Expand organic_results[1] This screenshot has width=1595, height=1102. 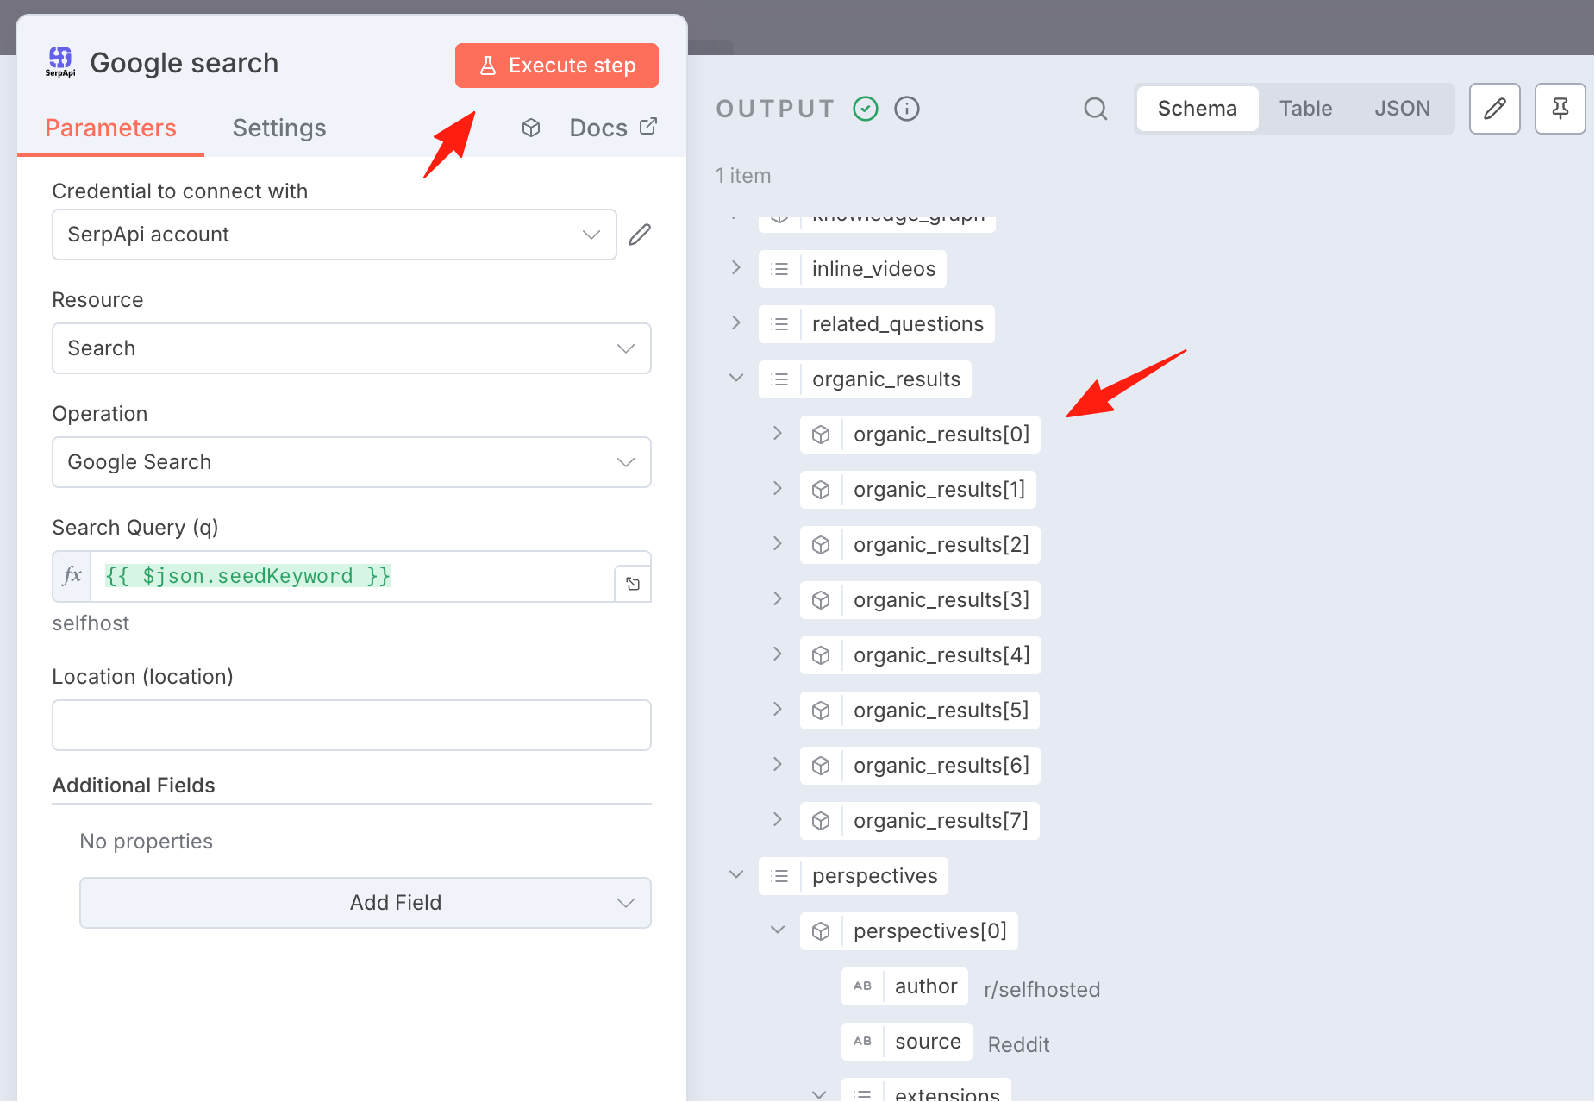click(x=778, y=489)
